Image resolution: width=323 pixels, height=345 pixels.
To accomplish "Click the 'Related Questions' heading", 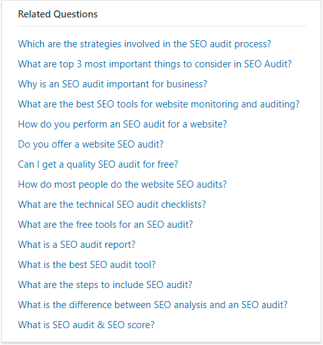I will pyautogui.click(x=58, y=14).
